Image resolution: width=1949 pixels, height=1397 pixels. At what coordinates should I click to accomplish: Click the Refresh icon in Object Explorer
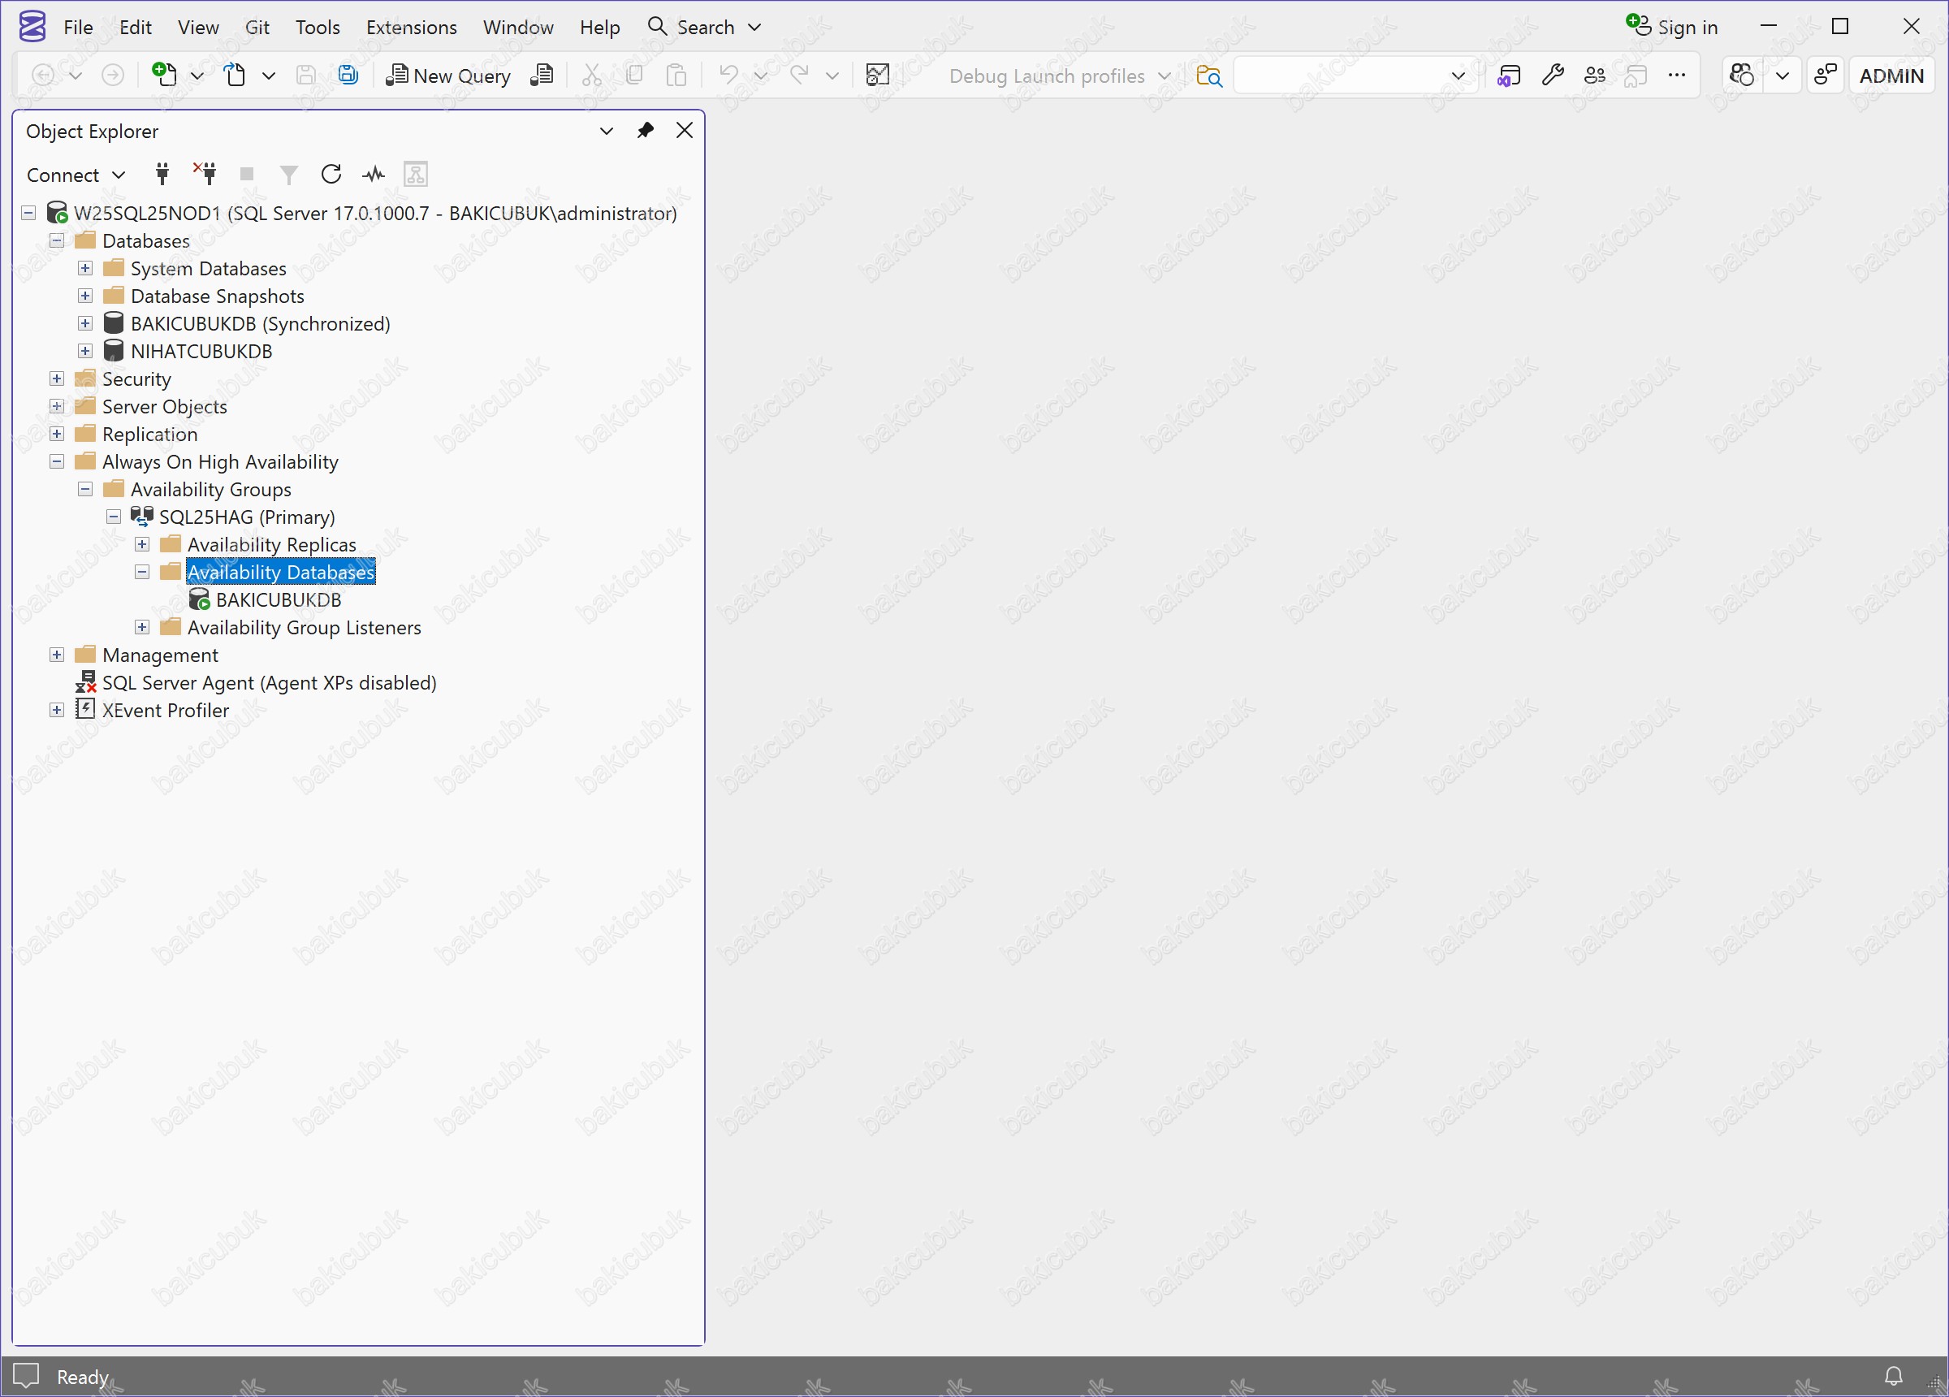331,175
